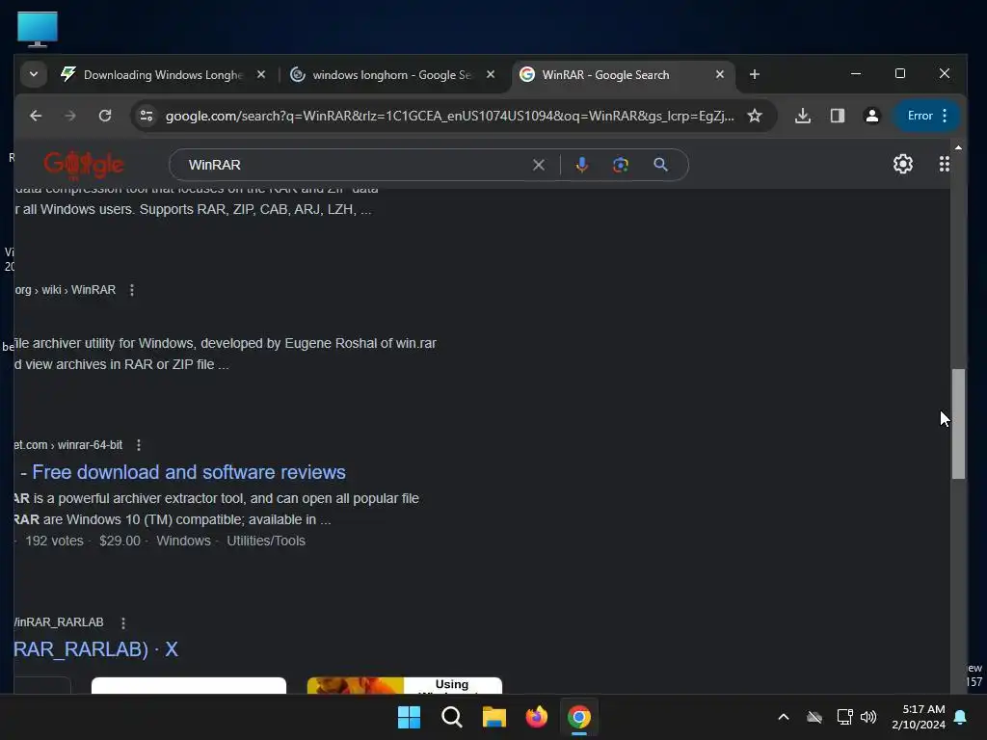Go forward to next page
The width and height of the screenshot is (987, 740).
pos(70,116)
